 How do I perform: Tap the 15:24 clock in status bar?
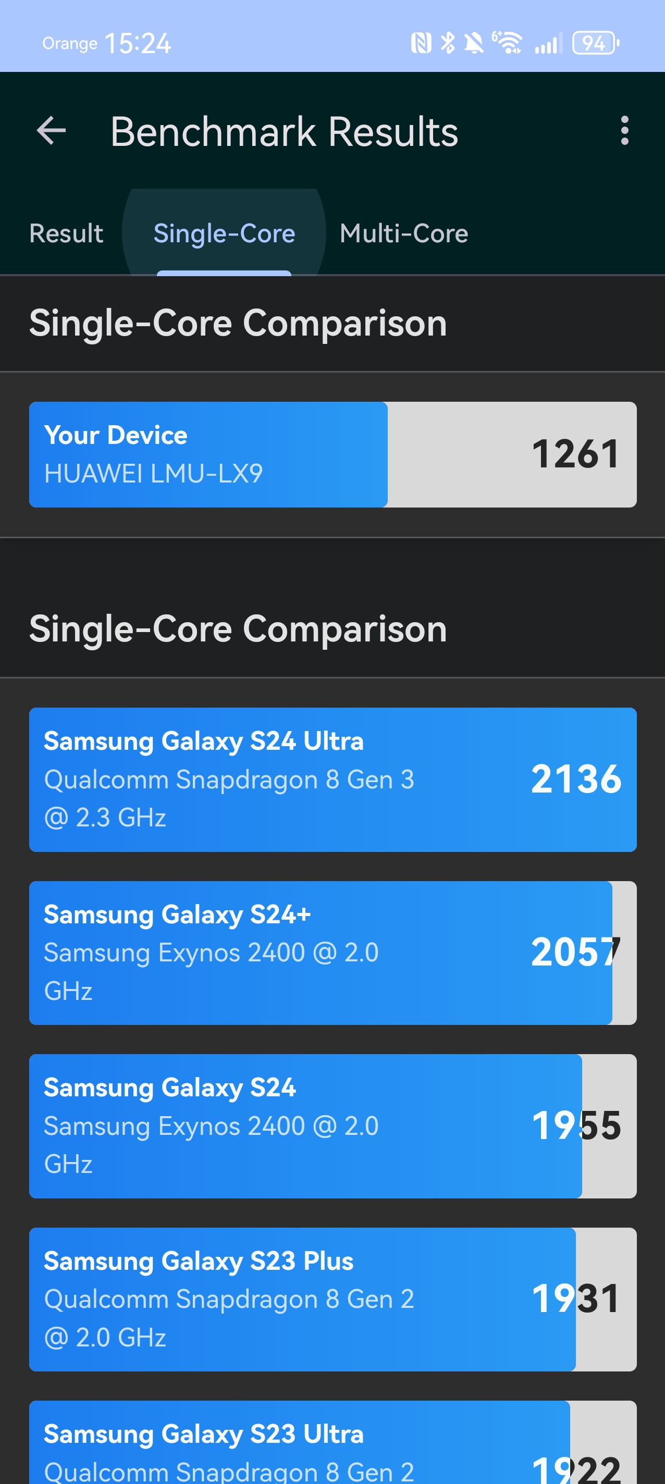pos(138,44)
